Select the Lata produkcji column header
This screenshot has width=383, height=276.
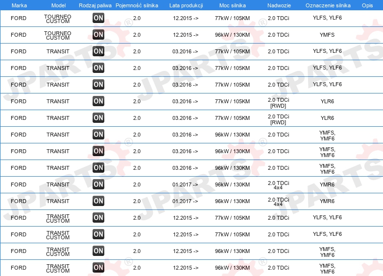tap(186, 5)
